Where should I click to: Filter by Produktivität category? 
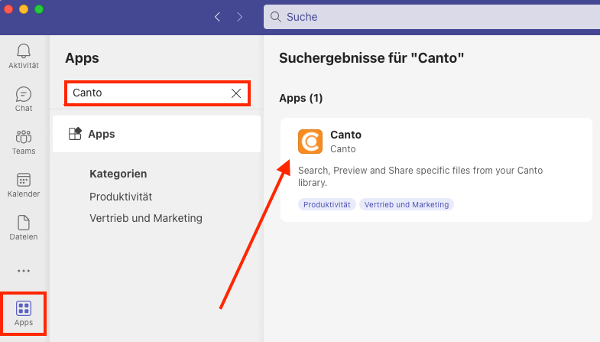pos(121,197)
